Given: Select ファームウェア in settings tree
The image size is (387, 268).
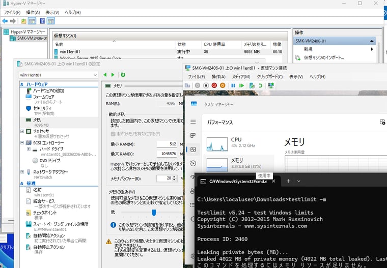Looking at the screenshot, I should 44,97.
